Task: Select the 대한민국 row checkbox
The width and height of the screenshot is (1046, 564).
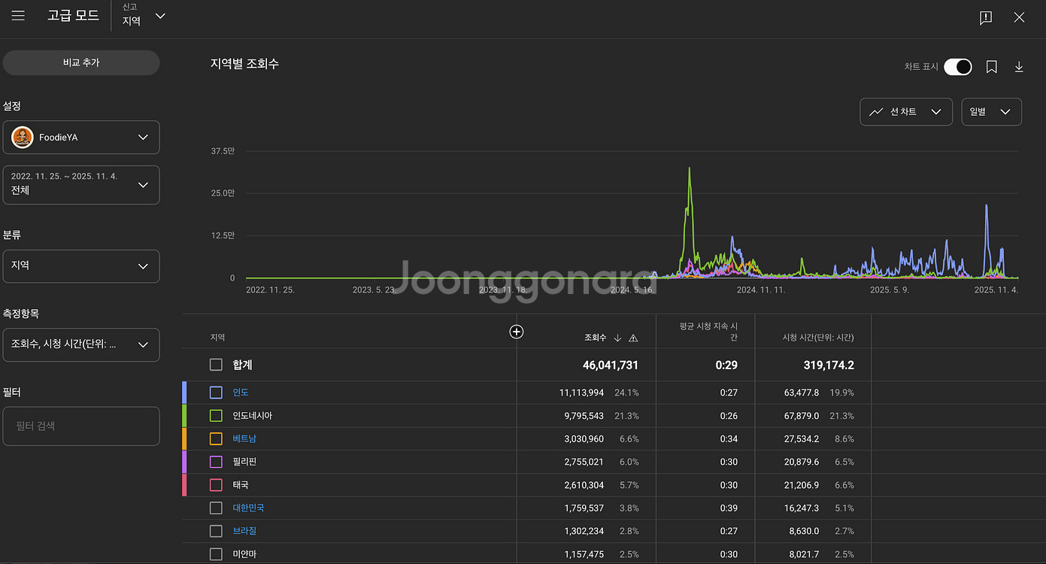Action: 217,508
